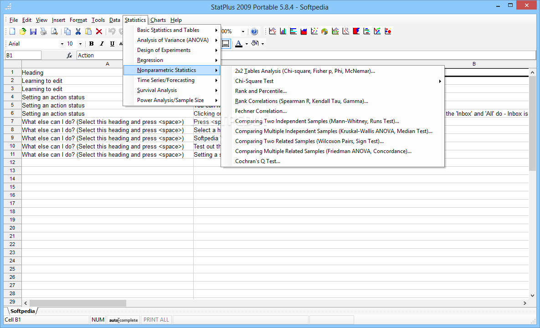Screen dimensions: 540x328
Task: Toggle autocomplete in the status bar
Action: [123, 320]
